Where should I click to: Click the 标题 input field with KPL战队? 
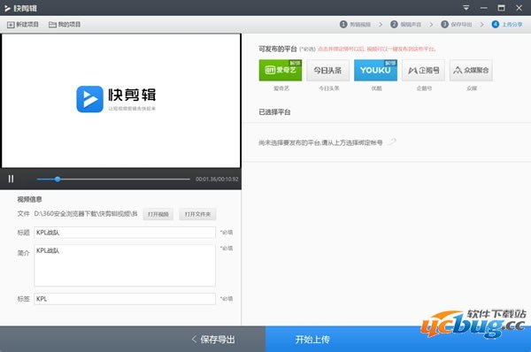point(125,233)
